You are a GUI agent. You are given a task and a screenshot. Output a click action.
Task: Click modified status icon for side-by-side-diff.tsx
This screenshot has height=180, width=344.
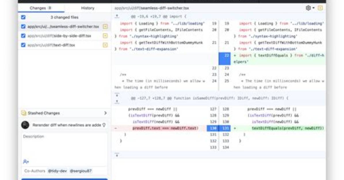coord(105,36)
